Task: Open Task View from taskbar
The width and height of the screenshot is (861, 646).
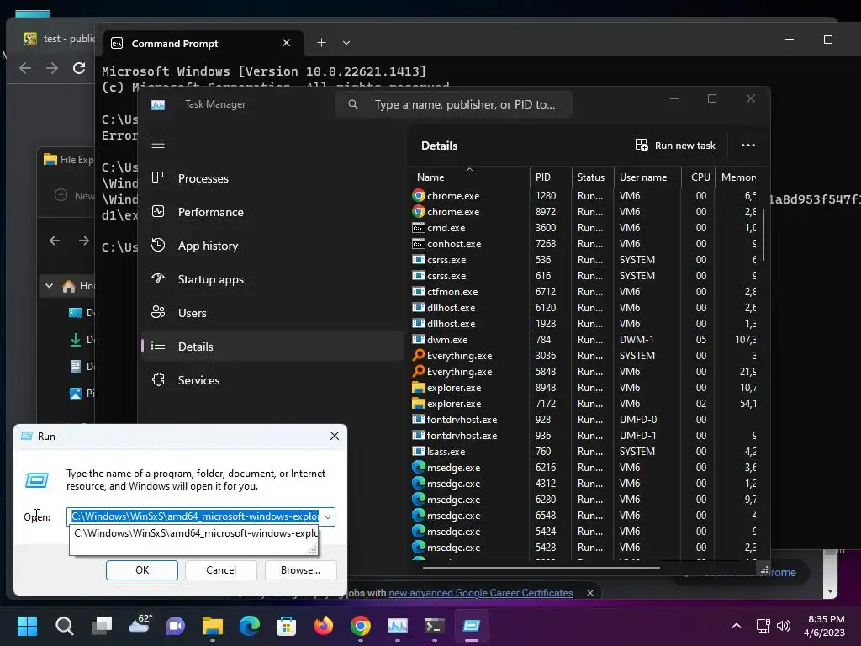Action: (102, 626)
